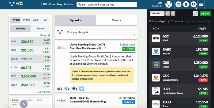This screenshot has width=214, height=108.
Task: Toggle Following on the Tesco post
Action: 129,102
